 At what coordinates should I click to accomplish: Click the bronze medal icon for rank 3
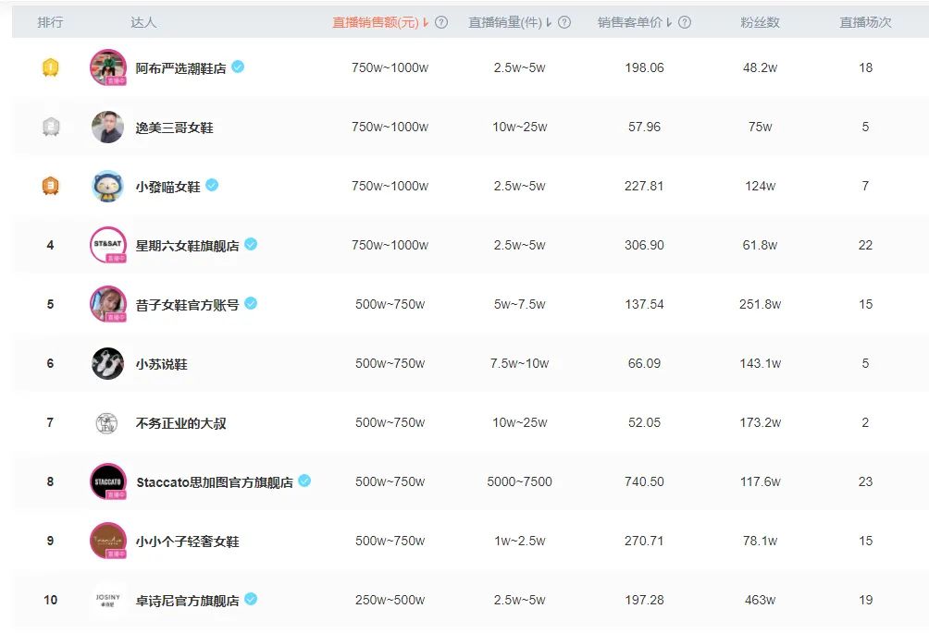(51, 185)
